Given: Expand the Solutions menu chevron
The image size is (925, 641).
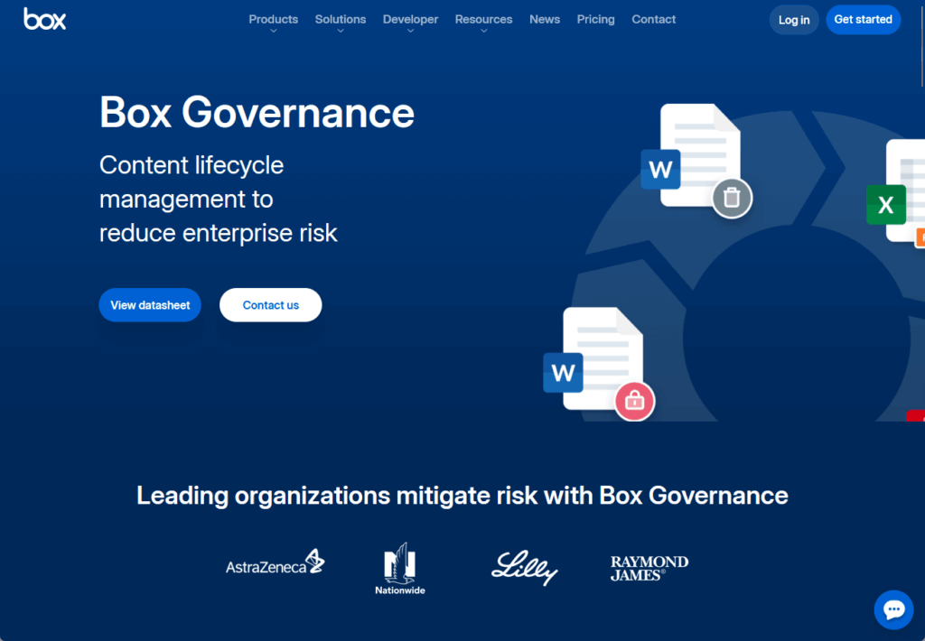Looking at the screenshot, I should tap(341, 32).
